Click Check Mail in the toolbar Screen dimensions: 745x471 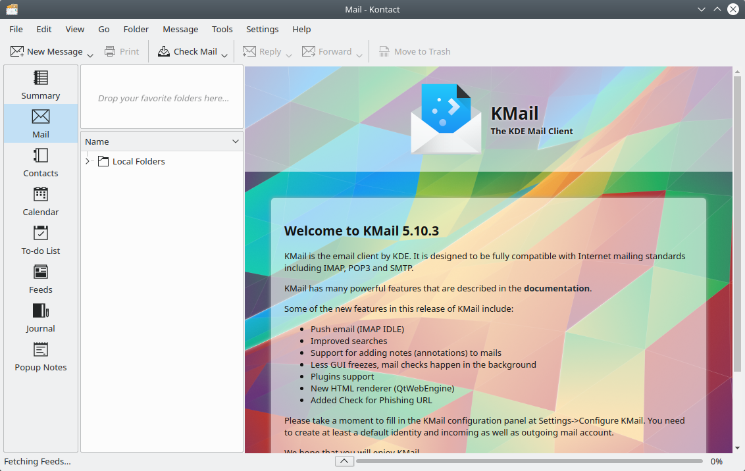pos(188,51)
